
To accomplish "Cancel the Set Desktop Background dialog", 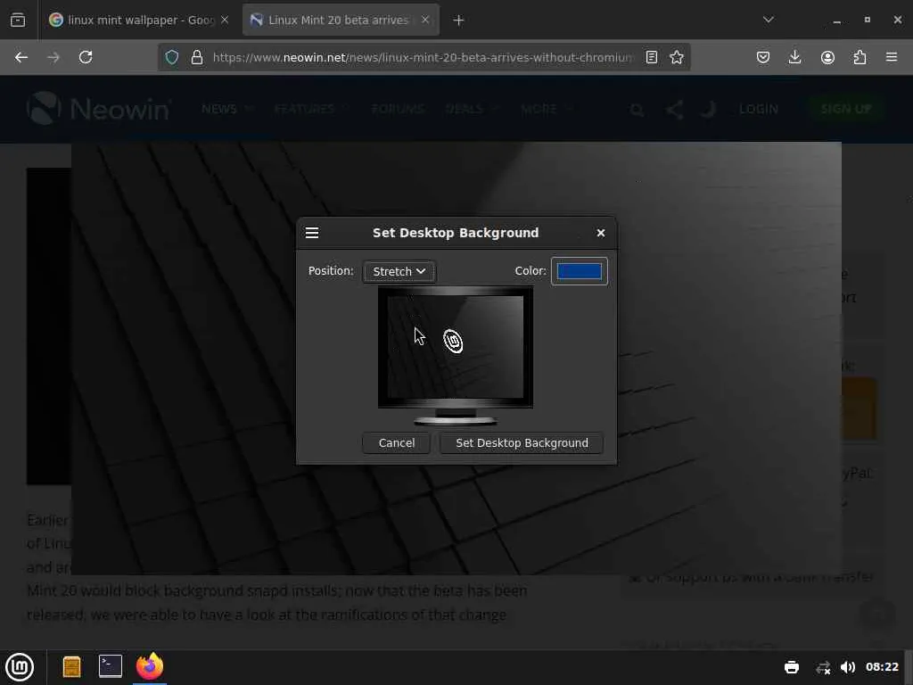I will point(397,443).
